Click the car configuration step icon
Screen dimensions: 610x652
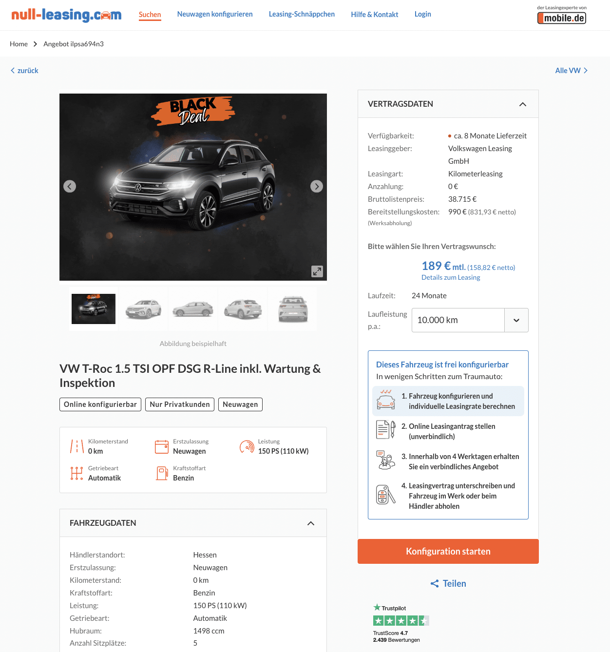click(x=386, y=400)
